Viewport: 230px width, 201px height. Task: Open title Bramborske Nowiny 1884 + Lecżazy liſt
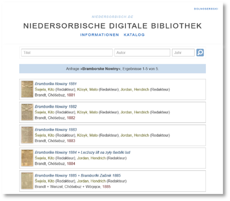tap(82, 152)
